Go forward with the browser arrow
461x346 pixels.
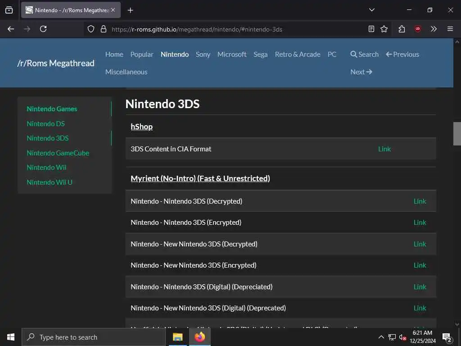[x=27, y=29]
